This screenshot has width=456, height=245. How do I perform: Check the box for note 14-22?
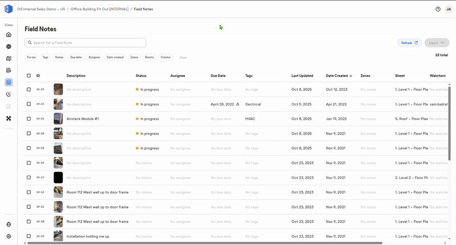(x=29, y=104)
